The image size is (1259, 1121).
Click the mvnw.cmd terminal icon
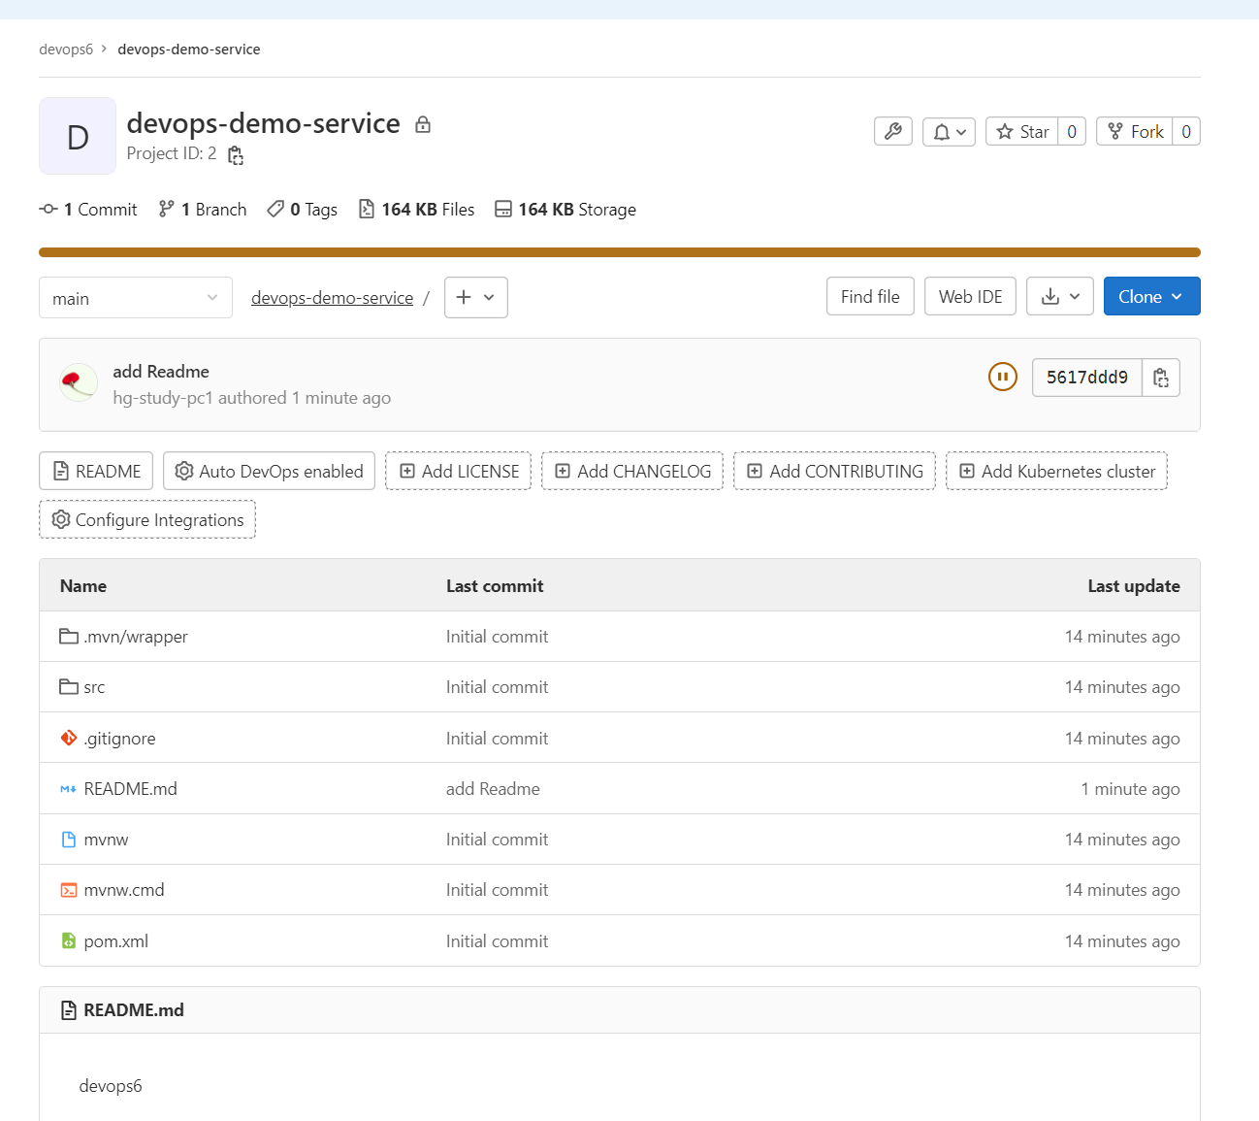coord(69,890)
